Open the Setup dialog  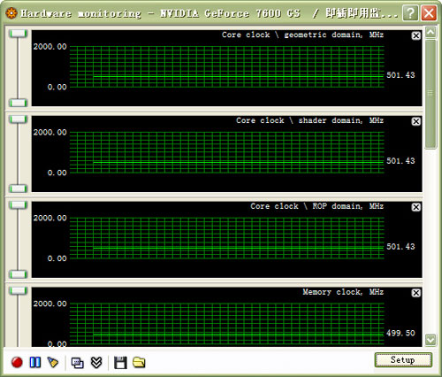click(403, 360)
